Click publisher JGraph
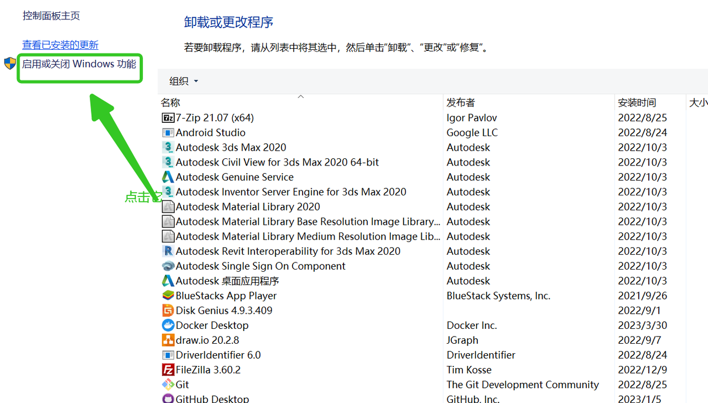 pos(462,340)
